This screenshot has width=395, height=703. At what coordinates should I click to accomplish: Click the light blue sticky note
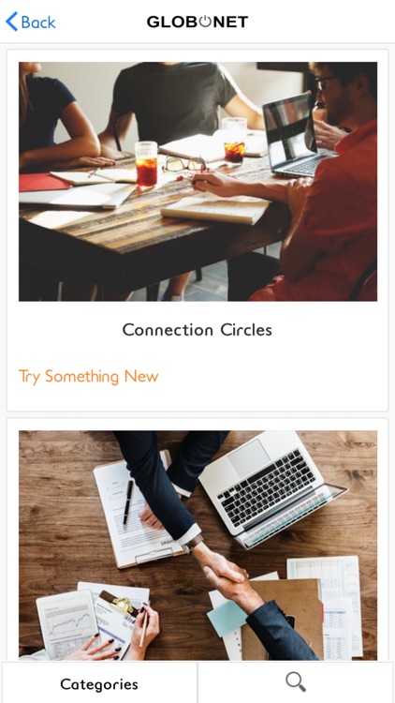tap(227, 618)
